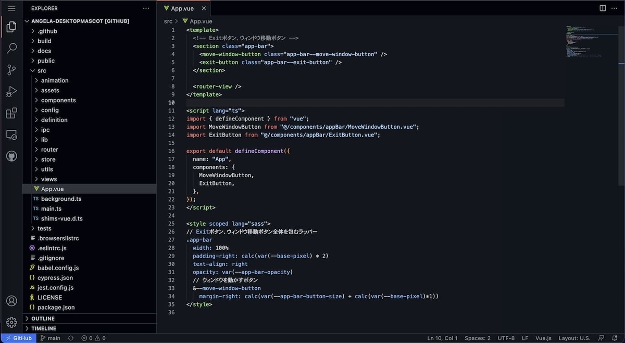The image size is (625, 343).
Task: Open the Extensions view
Action: tap(11, 113)
